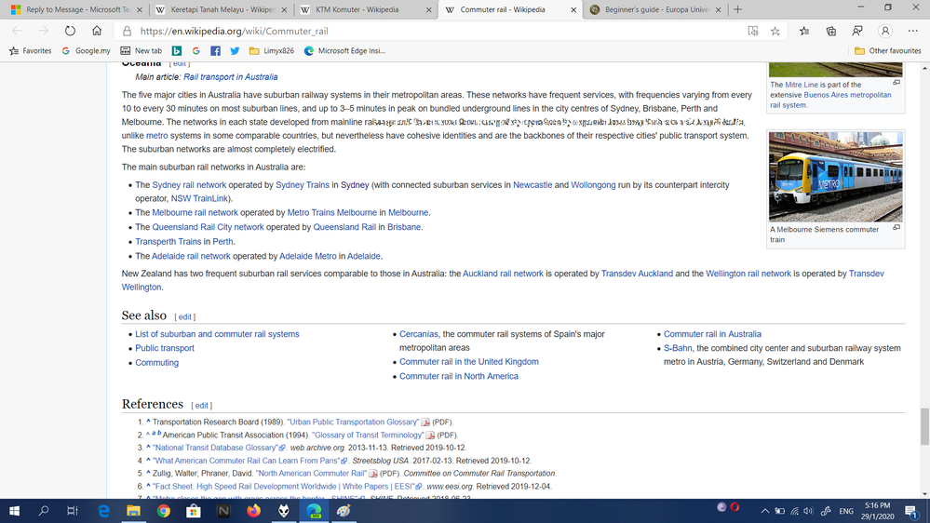Screen dimensions: 930x523
Task: Follow the S-Bahn link
Action: (x=678, y=348)
